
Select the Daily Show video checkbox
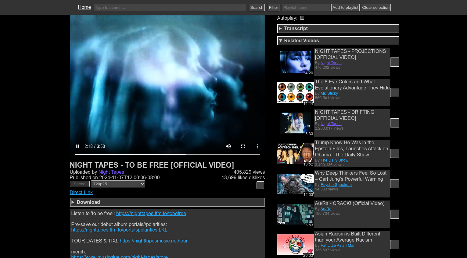click(395, 153)
